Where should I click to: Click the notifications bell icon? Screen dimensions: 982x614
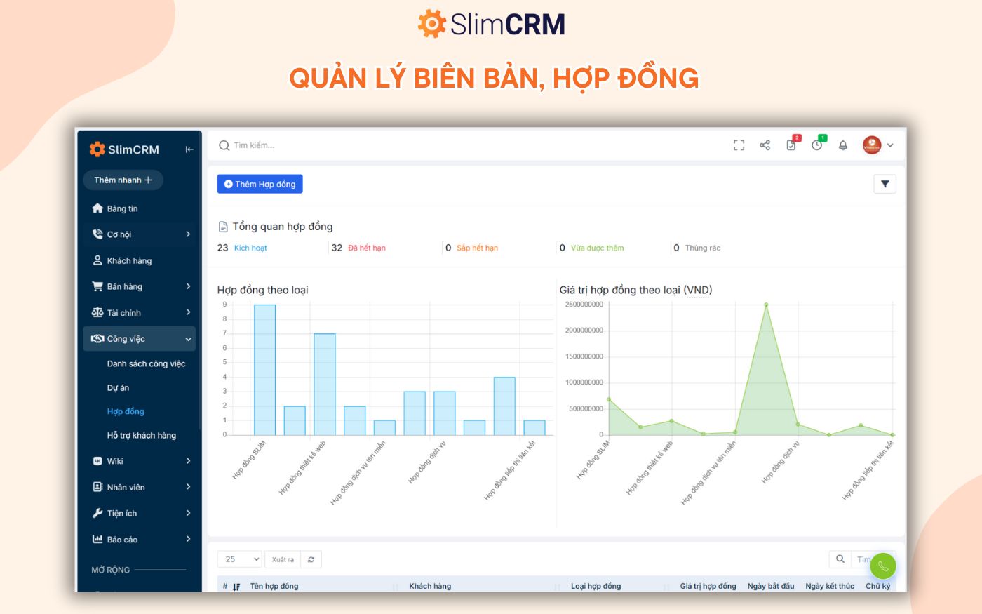point(842,146)
